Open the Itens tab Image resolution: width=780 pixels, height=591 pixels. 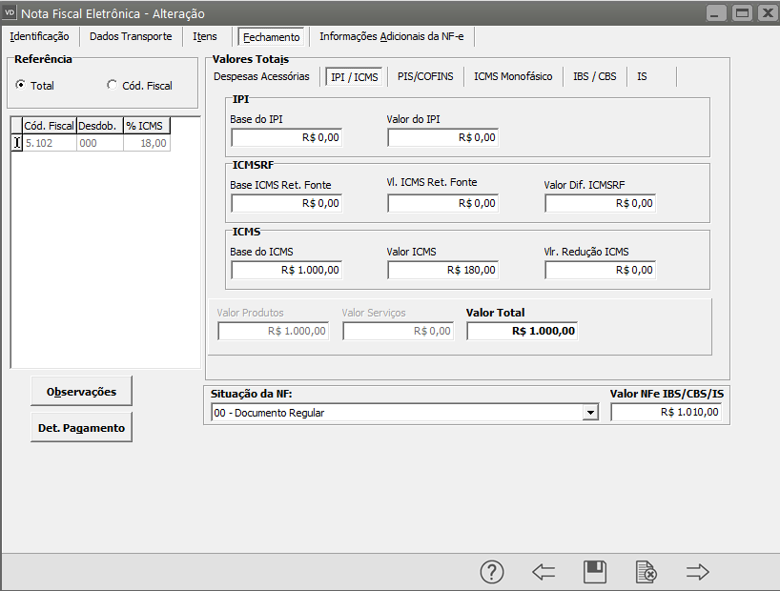tap(205, 37)
